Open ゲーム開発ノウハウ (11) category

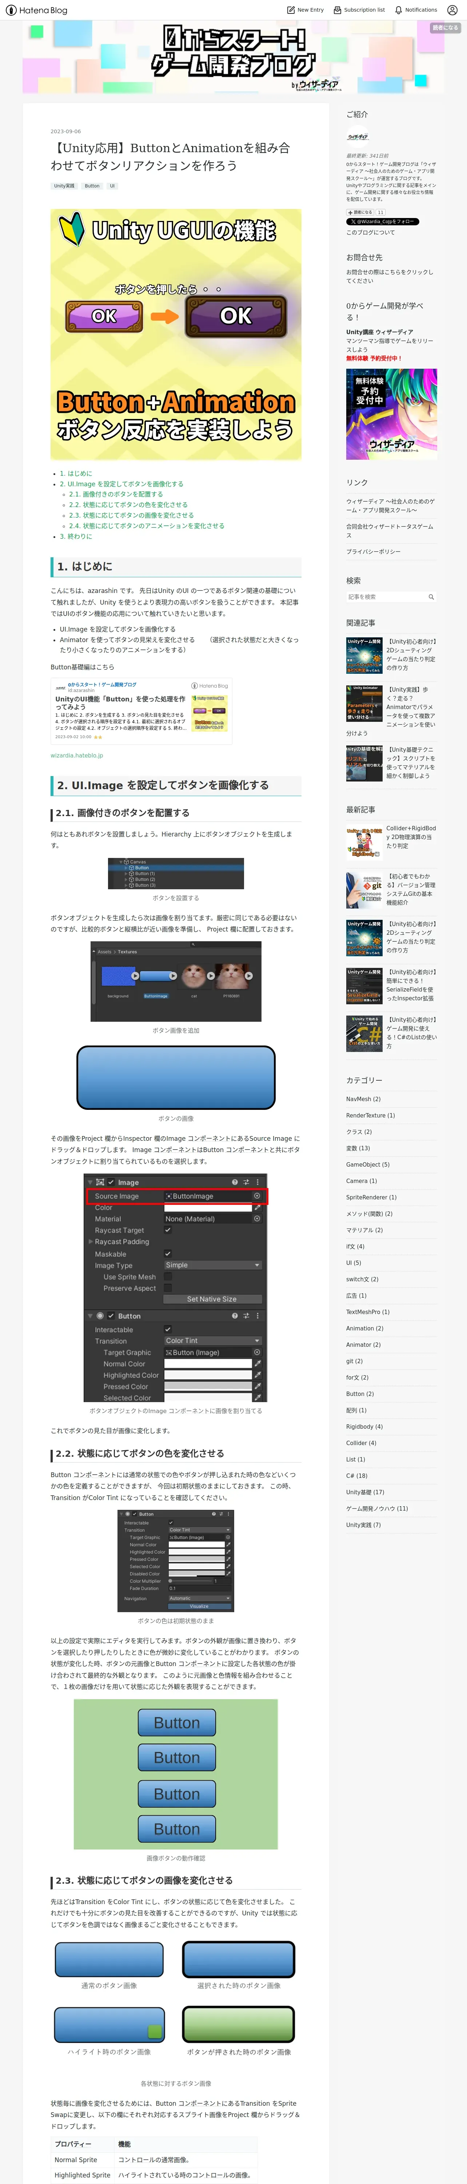[377, 1508]
